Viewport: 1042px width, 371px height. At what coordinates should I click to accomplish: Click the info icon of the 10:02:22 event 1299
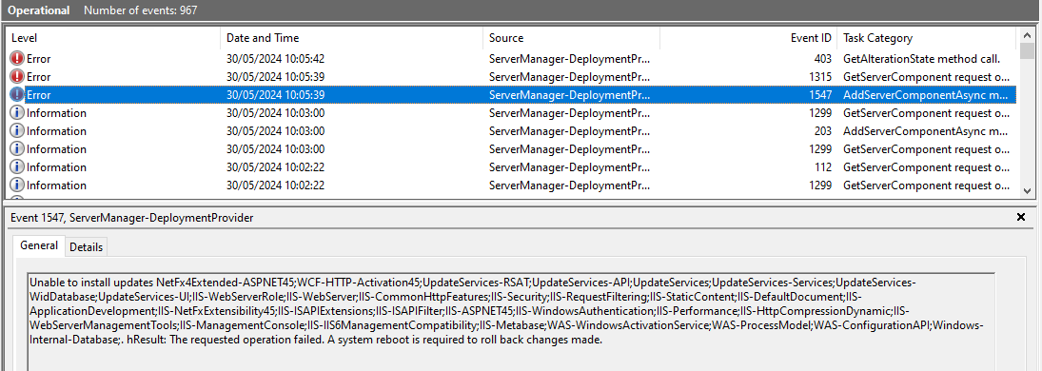pyautogui.click(x=16, y=185)
